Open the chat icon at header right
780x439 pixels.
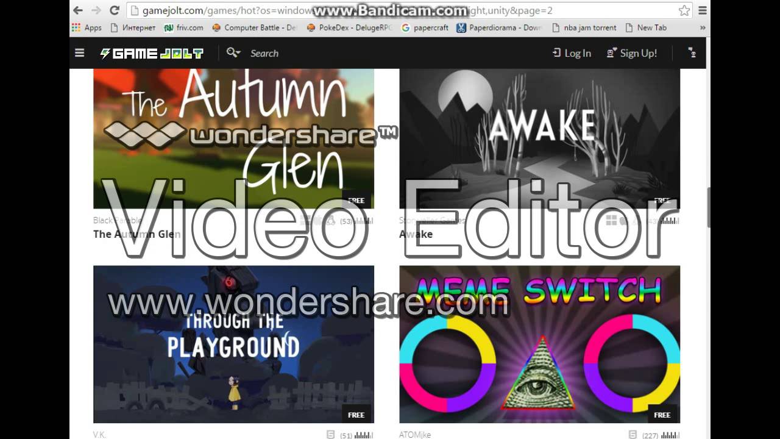pyautogui.click(x=692, y=53)
